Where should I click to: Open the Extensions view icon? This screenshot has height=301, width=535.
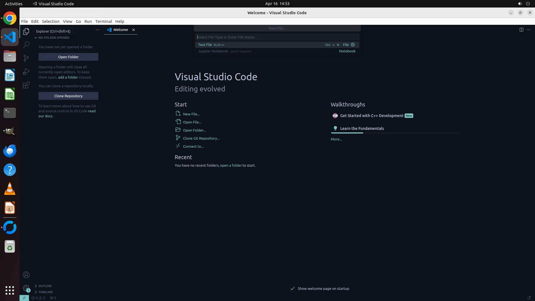coord(26,85)
